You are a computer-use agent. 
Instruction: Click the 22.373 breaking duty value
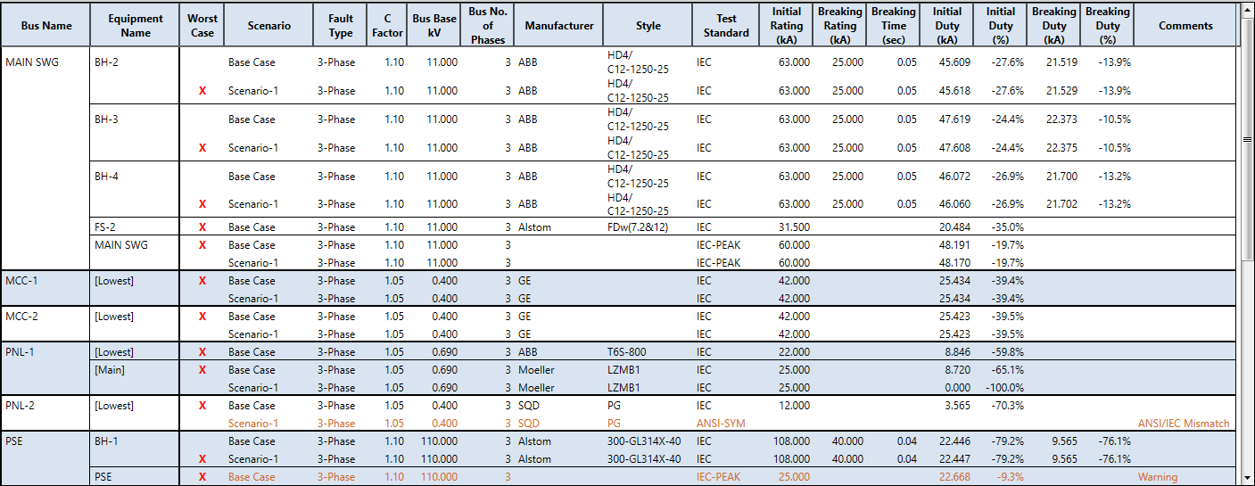click(1061, 119)
